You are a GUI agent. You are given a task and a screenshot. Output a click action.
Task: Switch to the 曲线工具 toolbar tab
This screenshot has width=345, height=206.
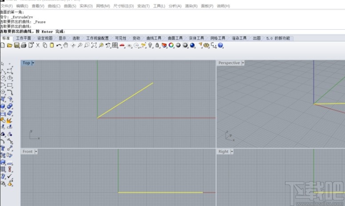click(x=154, y=38)
